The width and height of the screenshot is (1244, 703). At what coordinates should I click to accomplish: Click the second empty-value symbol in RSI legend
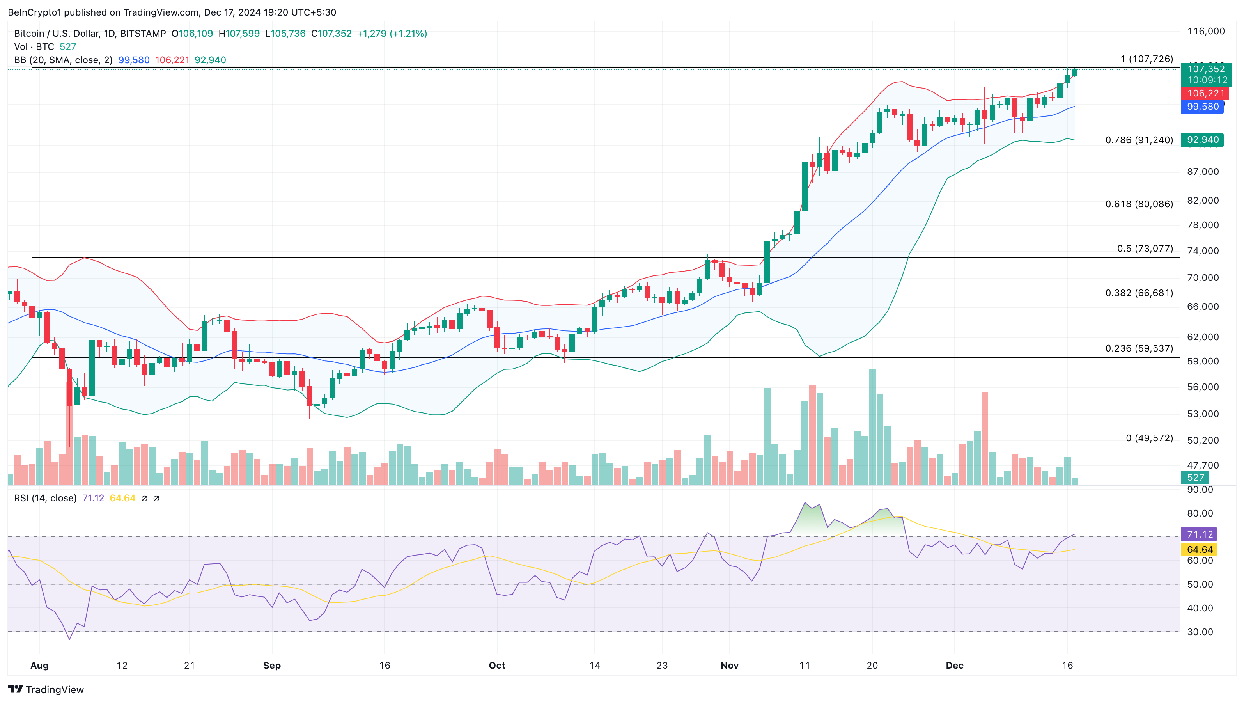pos(156,498)
